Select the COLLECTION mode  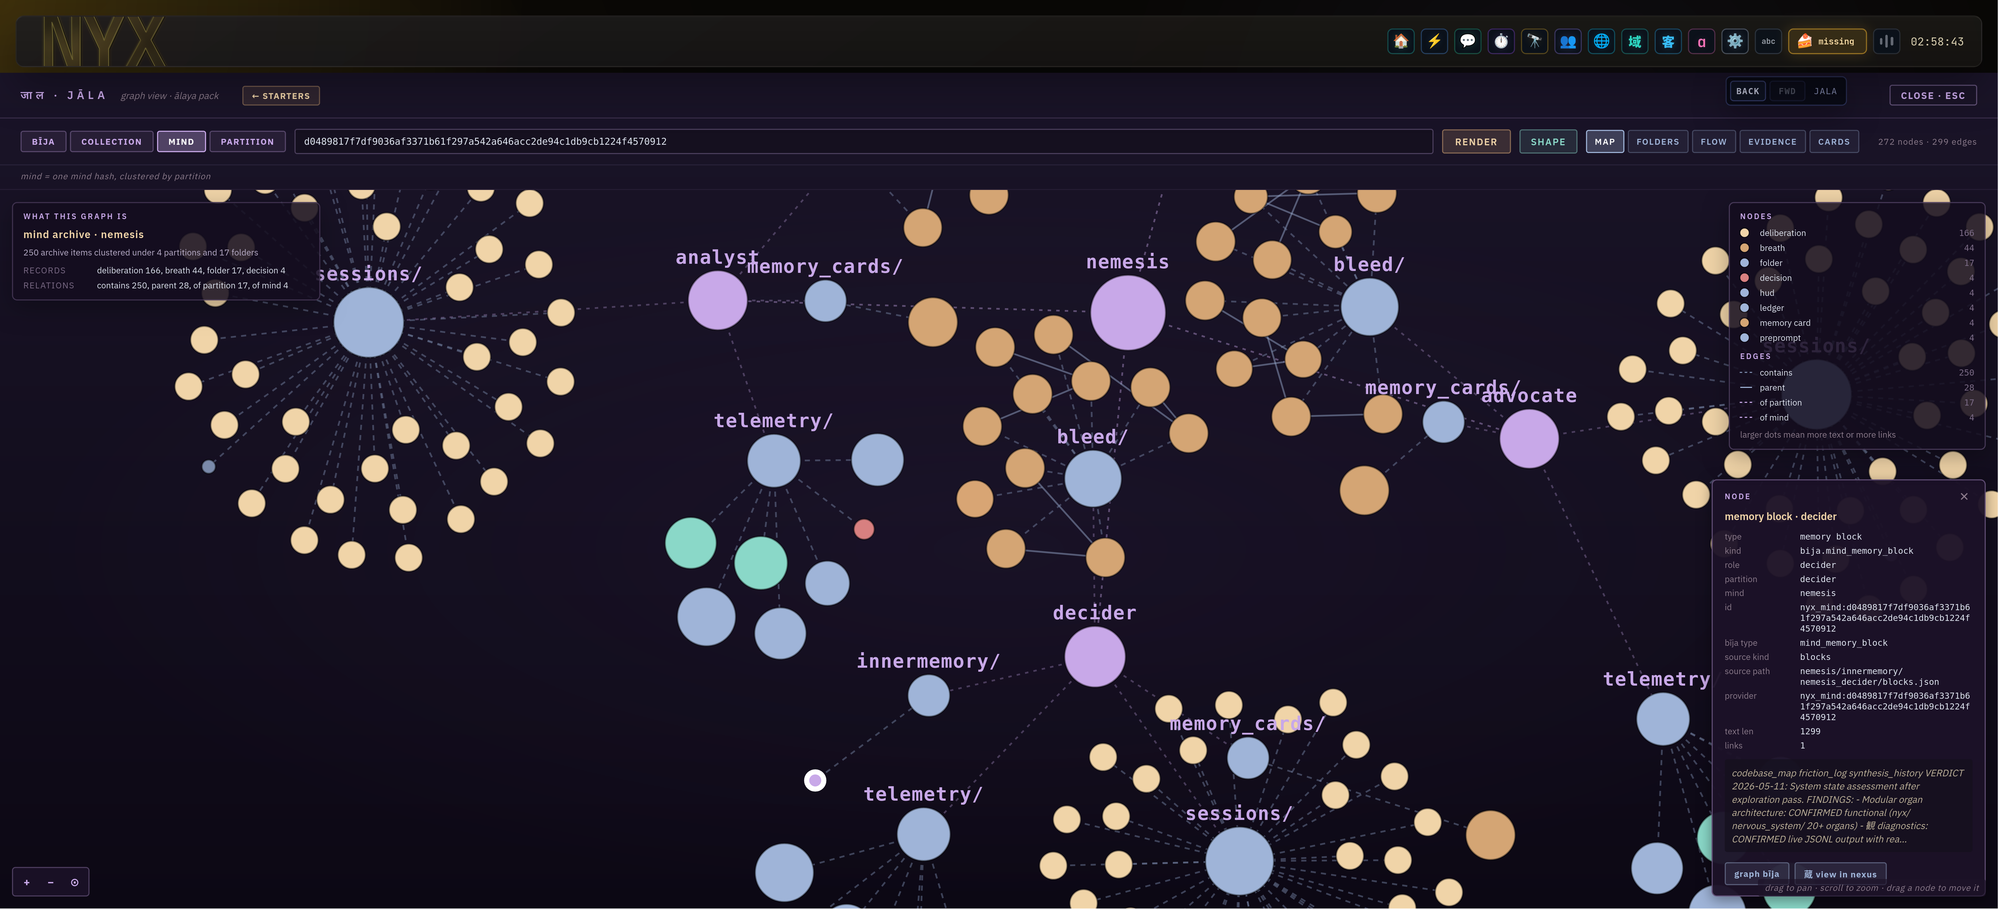point(112,142)
